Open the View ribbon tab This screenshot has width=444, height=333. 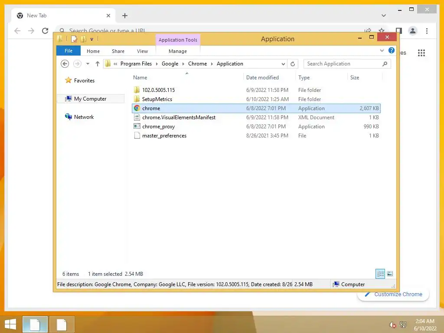pyautogui.click(x=142, y=51)
